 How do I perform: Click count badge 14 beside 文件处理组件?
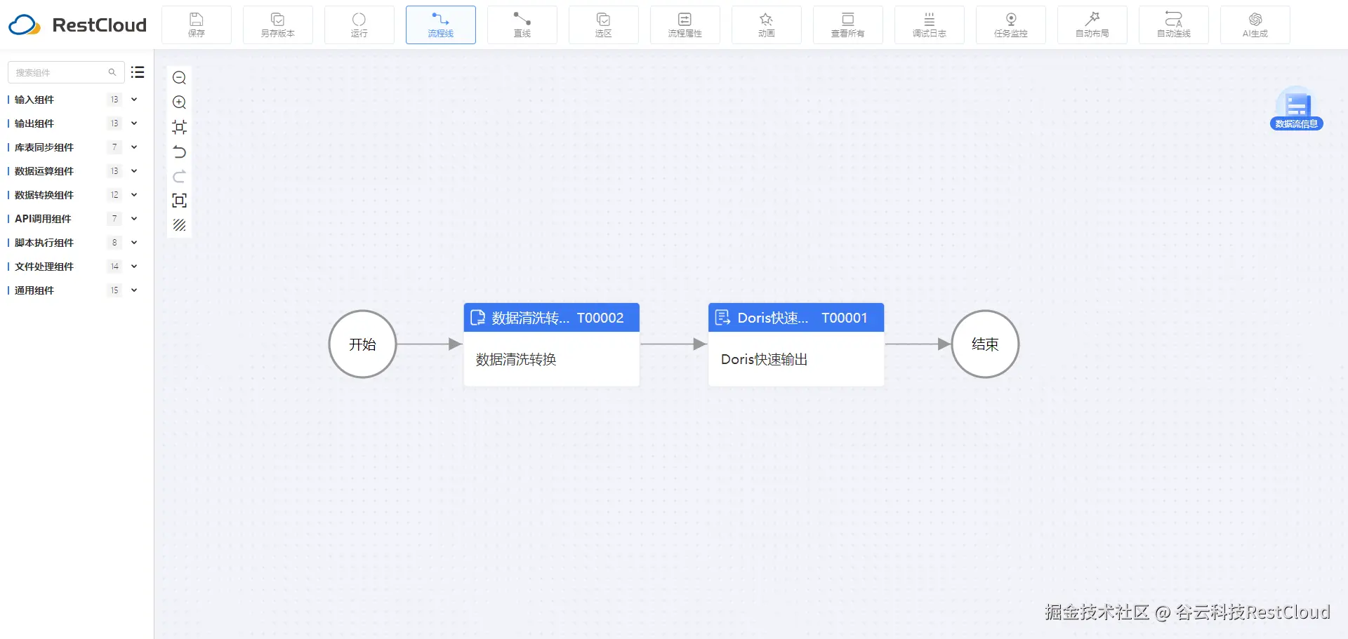pyautogui.click(x=114, y=267)
